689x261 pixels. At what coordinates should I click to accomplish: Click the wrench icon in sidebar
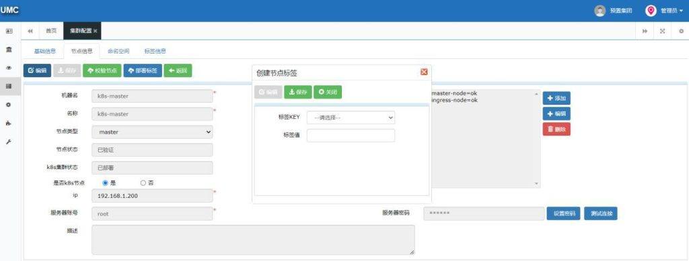pos(9,142)
